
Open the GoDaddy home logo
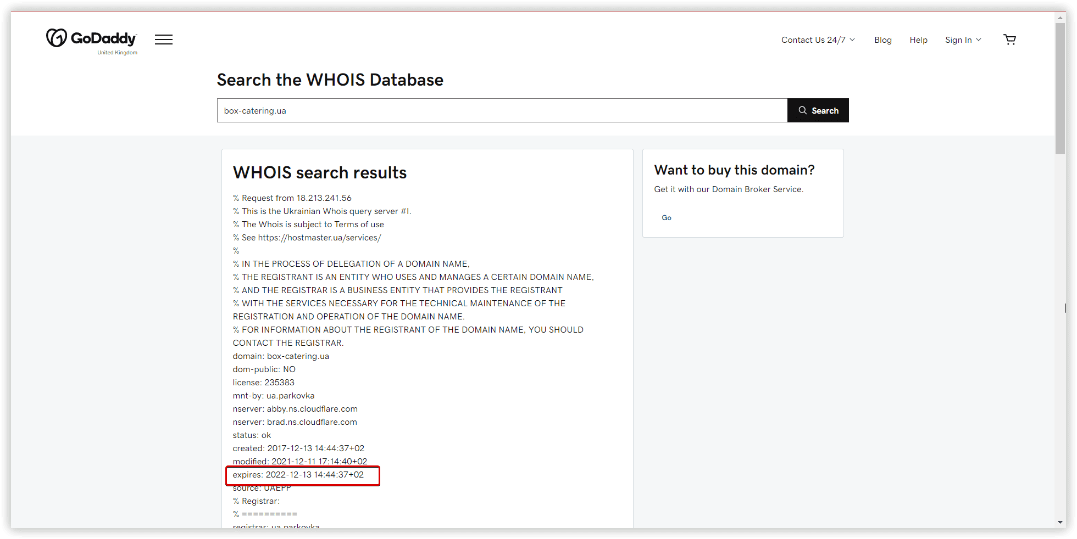(x=92, y=41)
